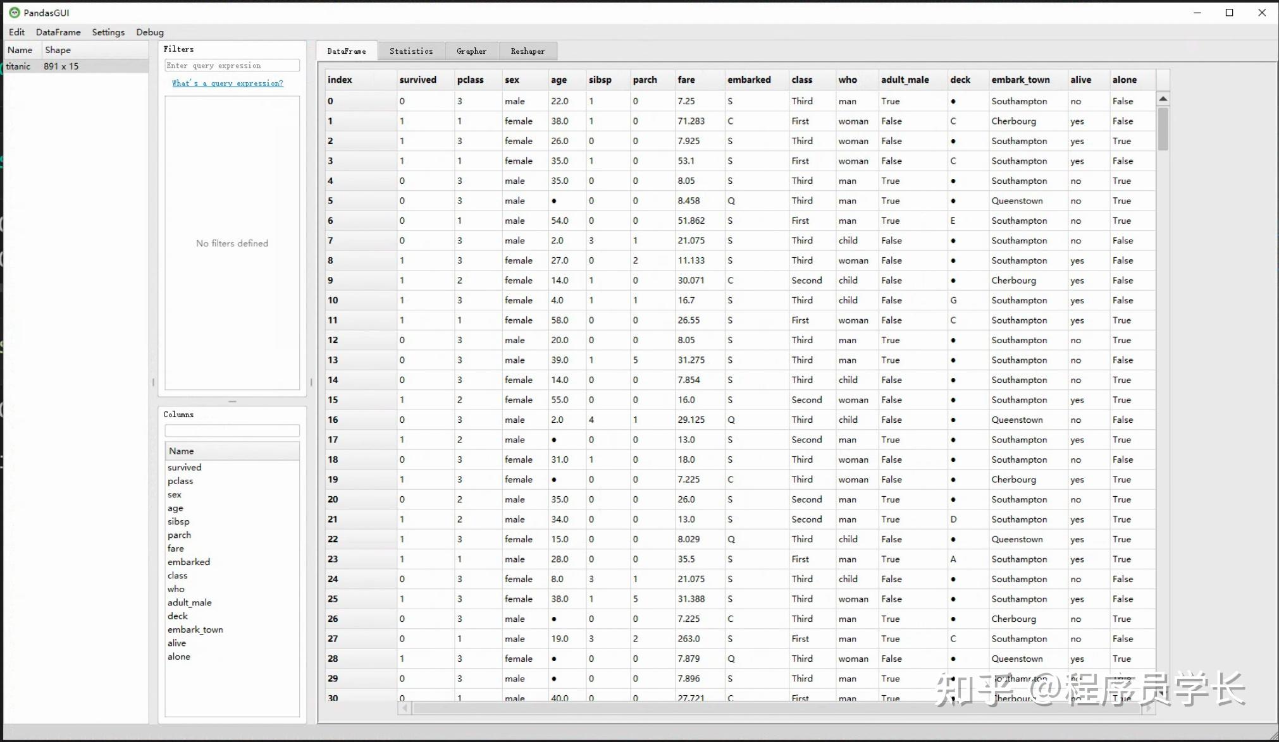Select embark_town in the Columns list

point(195,629)
